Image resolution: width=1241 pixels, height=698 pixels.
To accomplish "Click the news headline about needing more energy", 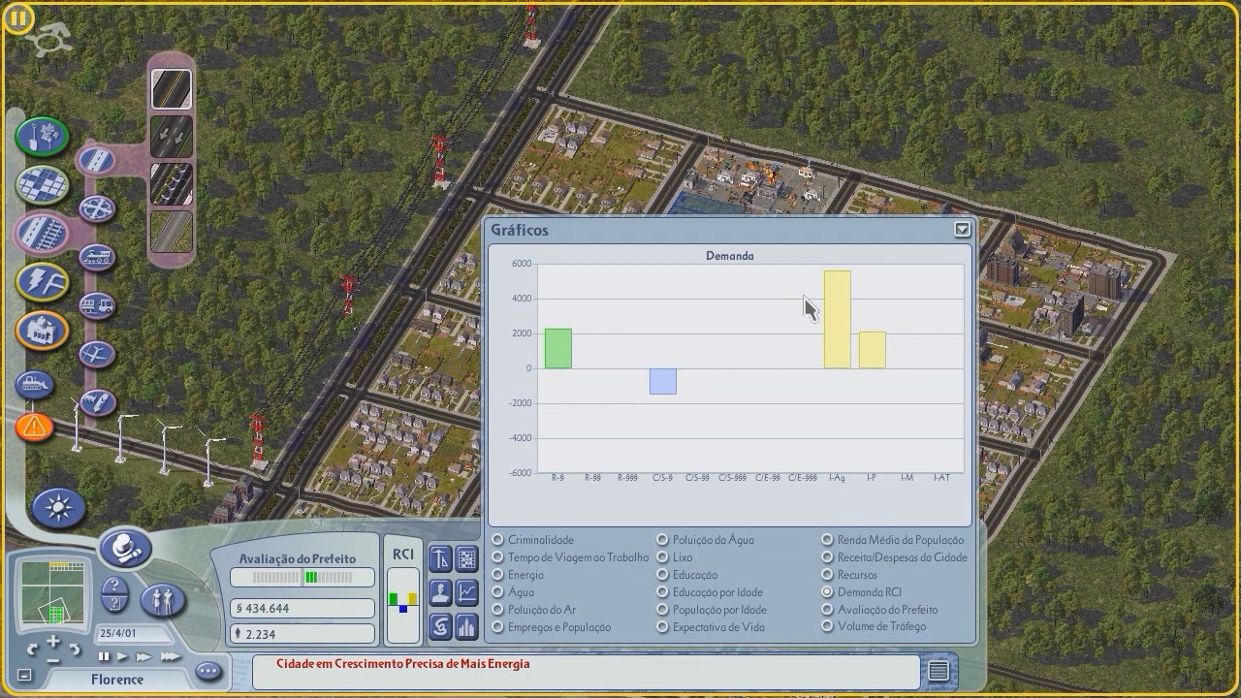I will pos(403,664).
